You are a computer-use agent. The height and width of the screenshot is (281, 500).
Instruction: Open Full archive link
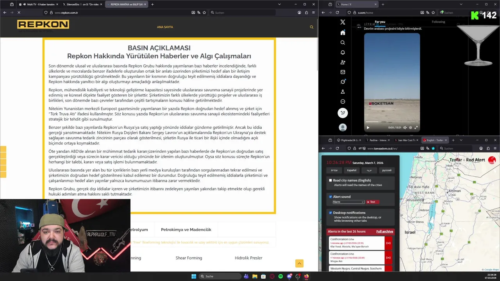[x=385, y=231]
